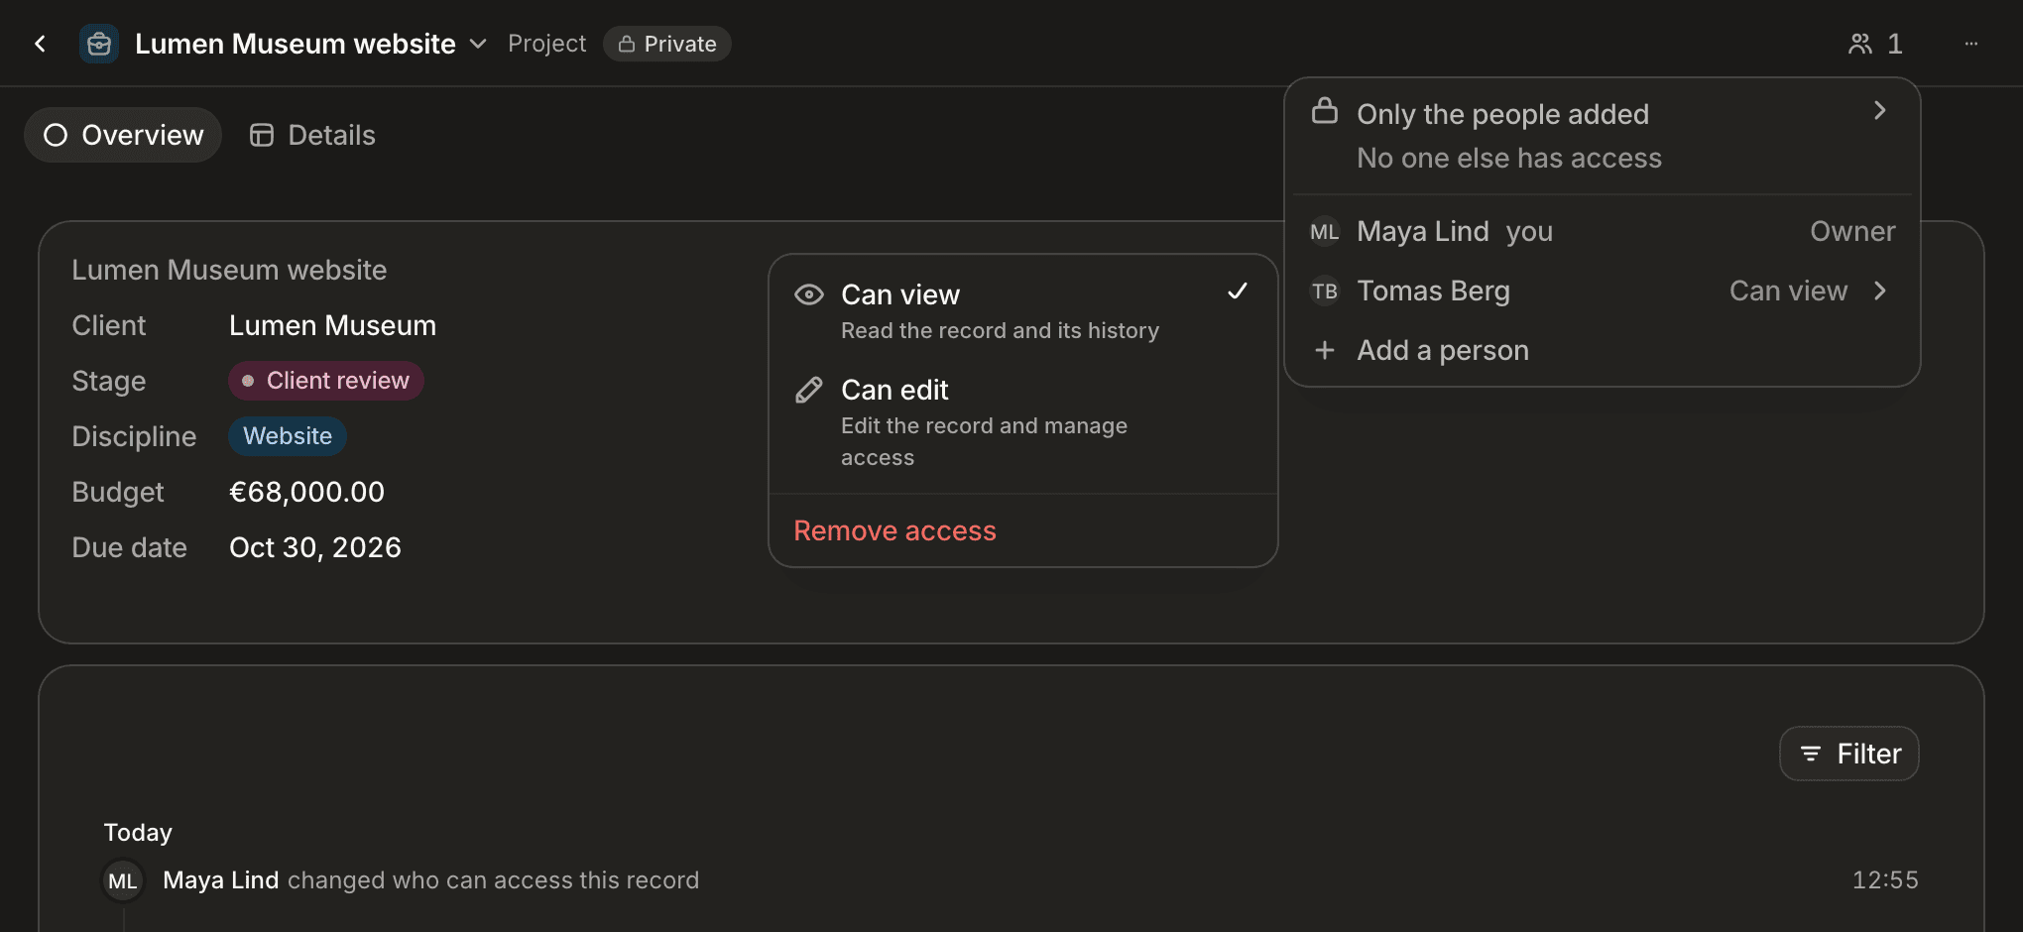The width and height of the screenshot is (2023, 932).
Task: Click Maya Lind's name in the activity entry
Action: tap(220, 880)
